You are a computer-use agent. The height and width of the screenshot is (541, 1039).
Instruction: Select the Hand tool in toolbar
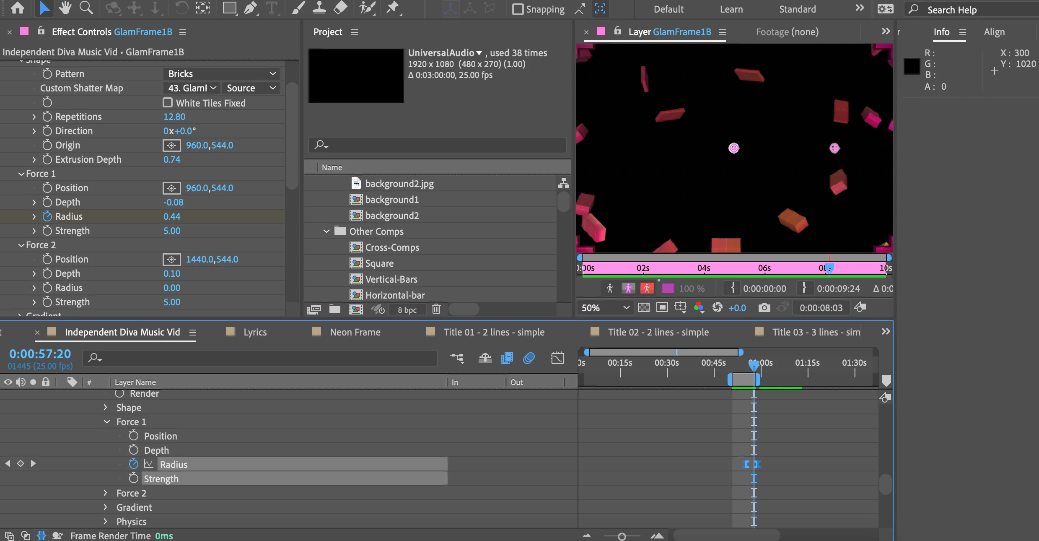65,8
